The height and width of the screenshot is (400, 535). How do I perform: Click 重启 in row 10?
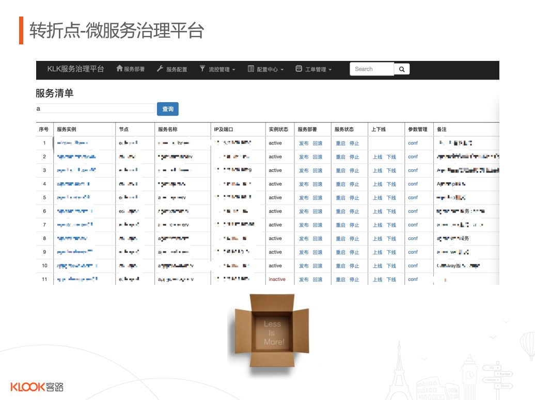click(x=340, y=266)
